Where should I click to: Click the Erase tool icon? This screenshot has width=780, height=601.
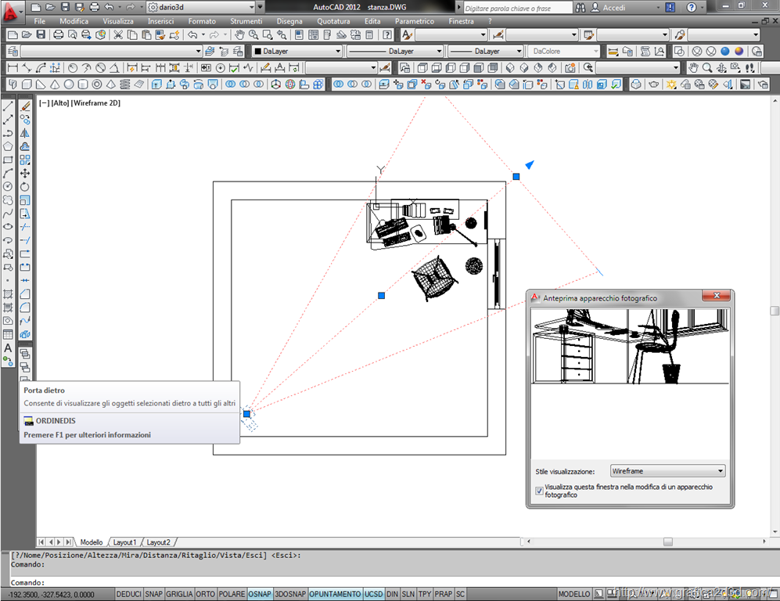25,106
